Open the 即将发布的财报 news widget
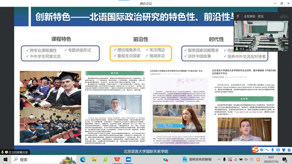 [197, 159]
